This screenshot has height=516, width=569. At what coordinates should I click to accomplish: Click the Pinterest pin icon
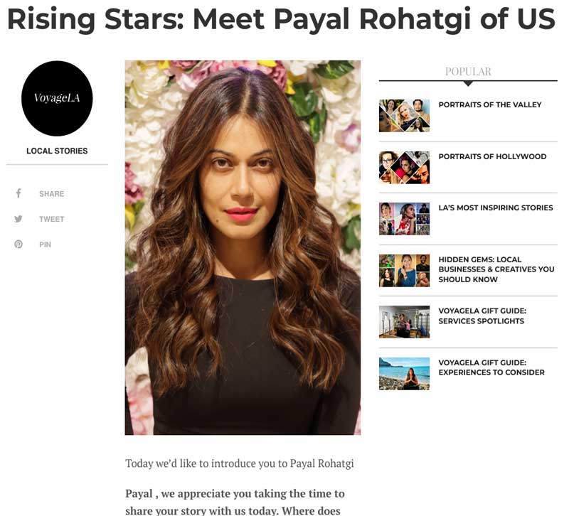click(x=18, y=244)
